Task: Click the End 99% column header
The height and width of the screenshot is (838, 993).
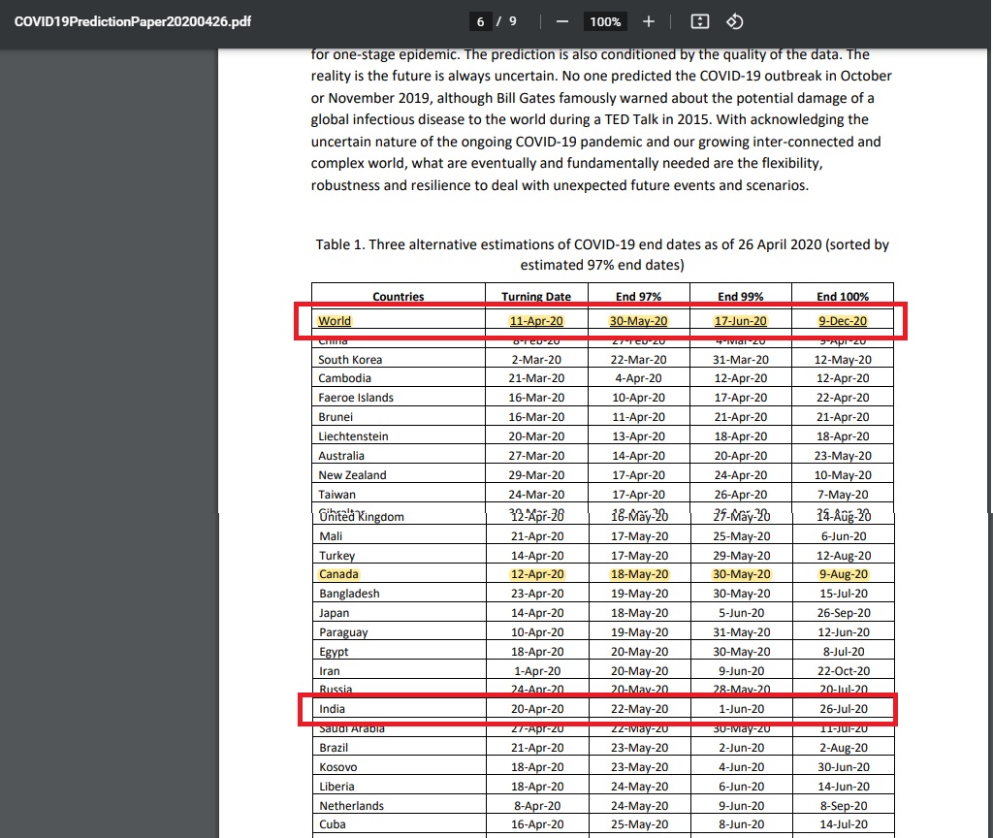Action: (x=740, y=297)
